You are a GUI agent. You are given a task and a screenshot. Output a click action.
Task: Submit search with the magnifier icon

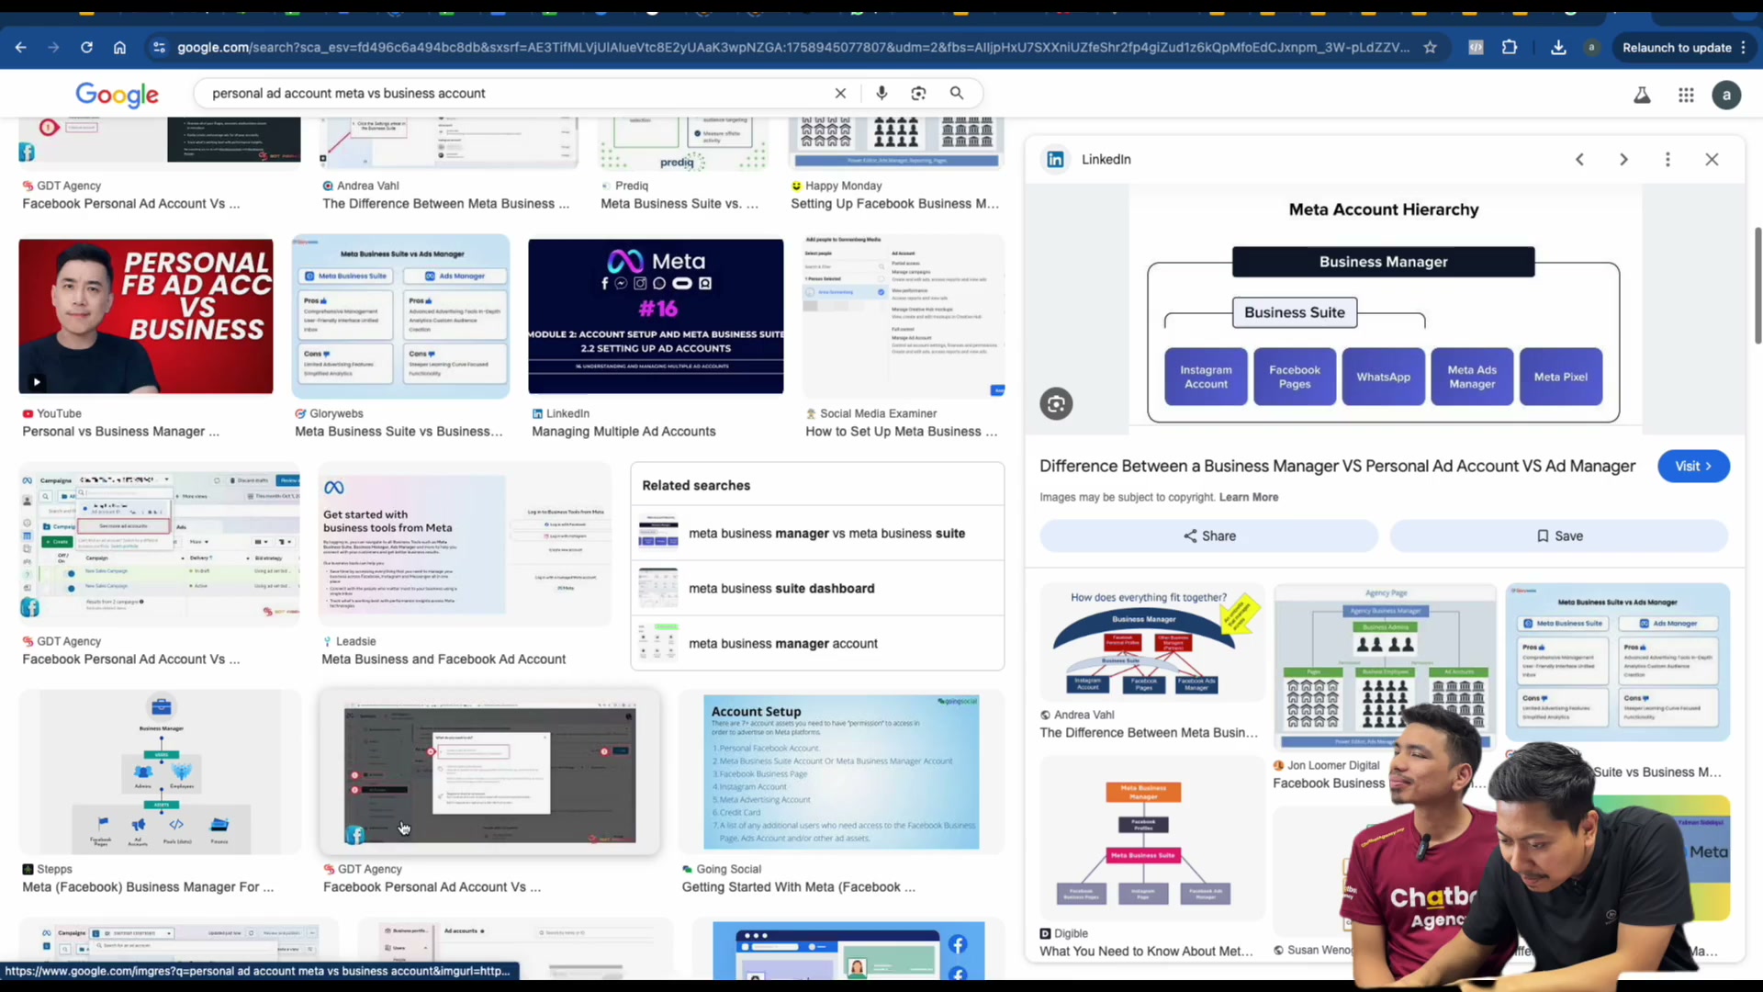click(x=957, y=93)
